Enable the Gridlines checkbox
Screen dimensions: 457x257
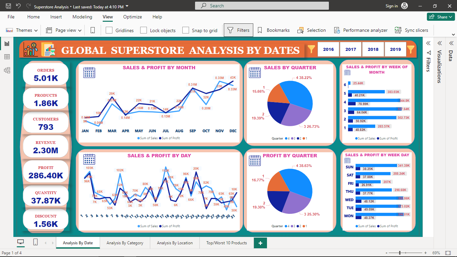(x=109, y=30)
